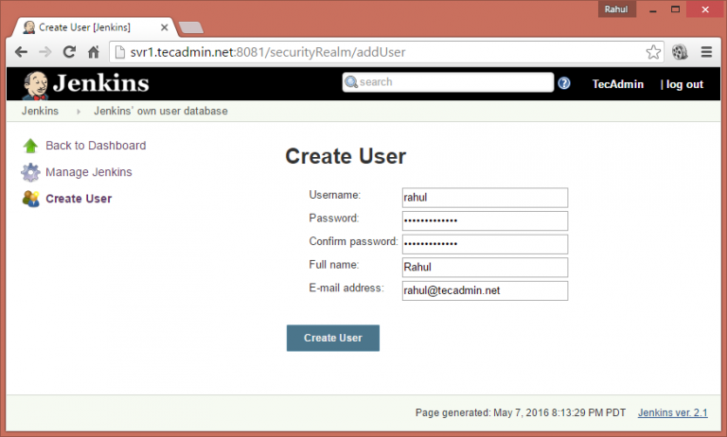Open a new browser tab
This screenshot has height=437, width=727.
(x=191, y=26)
